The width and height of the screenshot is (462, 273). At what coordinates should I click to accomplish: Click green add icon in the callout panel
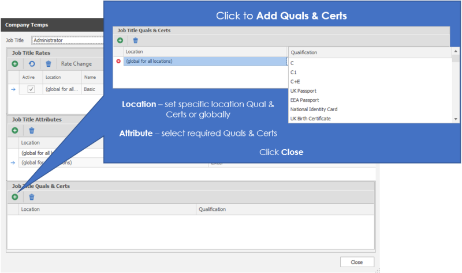pos(120,40)
